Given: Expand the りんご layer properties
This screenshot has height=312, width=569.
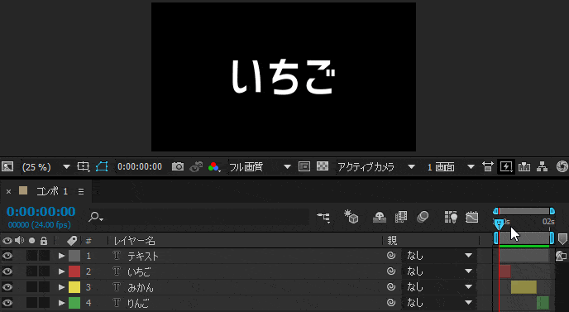Looking at the screenshot, I should pos(61,303).
